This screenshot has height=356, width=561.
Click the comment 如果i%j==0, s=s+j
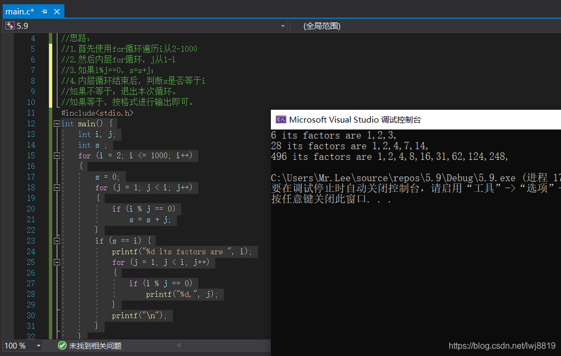[x=108, y=70]
